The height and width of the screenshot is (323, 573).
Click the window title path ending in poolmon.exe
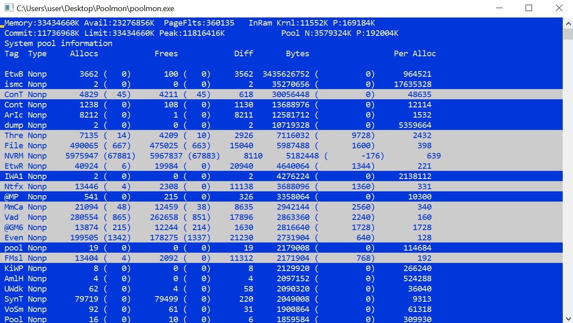(x=95, y=8)
